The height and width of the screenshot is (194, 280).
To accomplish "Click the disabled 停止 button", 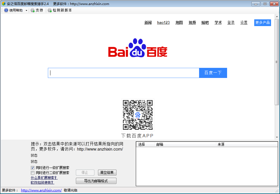I will click(x=85, y=172).
